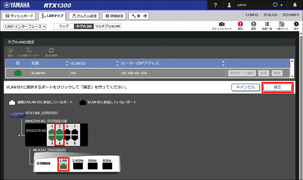
Task: Click VLAN table scrollbar down arrow
Action: pyautogui.click(x=292, y=76)
